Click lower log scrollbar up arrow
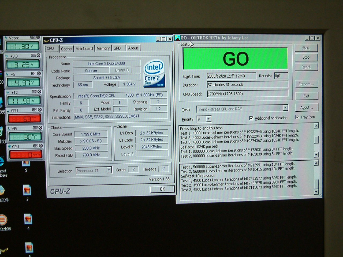343x257 pixels. click(x=316, y=163)
